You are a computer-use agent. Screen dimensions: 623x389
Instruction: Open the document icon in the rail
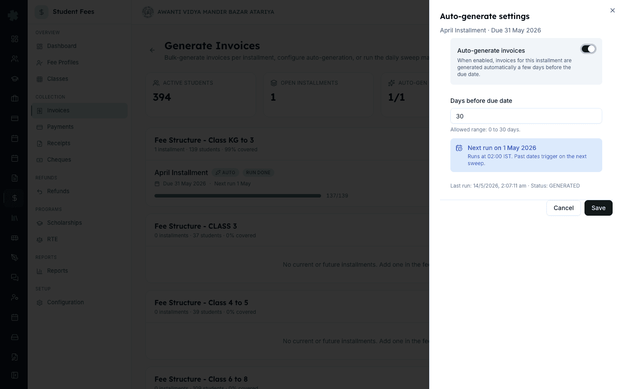tap(15, 178)
